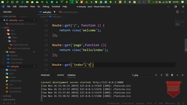Open channels.php in the explorer
The image size is (187, 105).
click(x=17, y=59)
